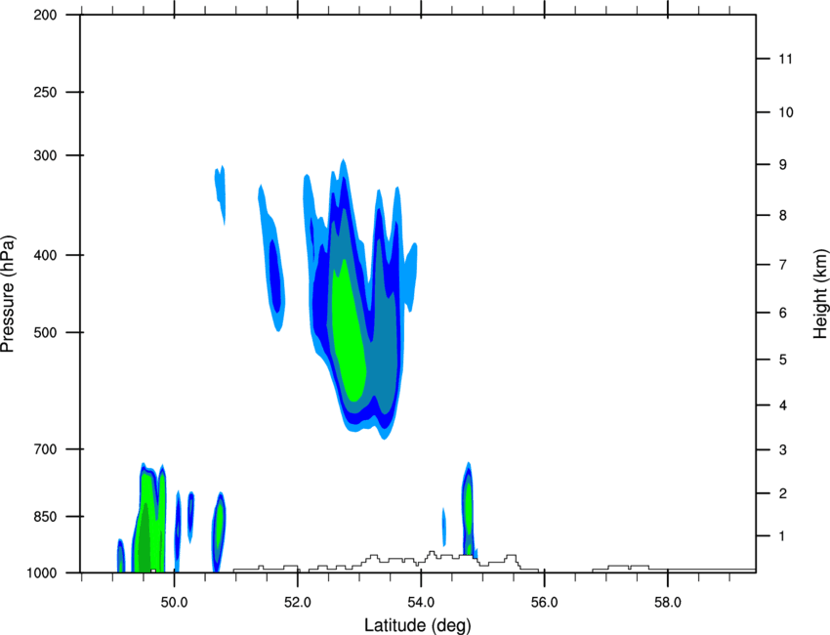Click the 'Height (km)' axis title
The width and height of the screenshot is (830, 635).
pyautogui.click(x=820, y=293)
